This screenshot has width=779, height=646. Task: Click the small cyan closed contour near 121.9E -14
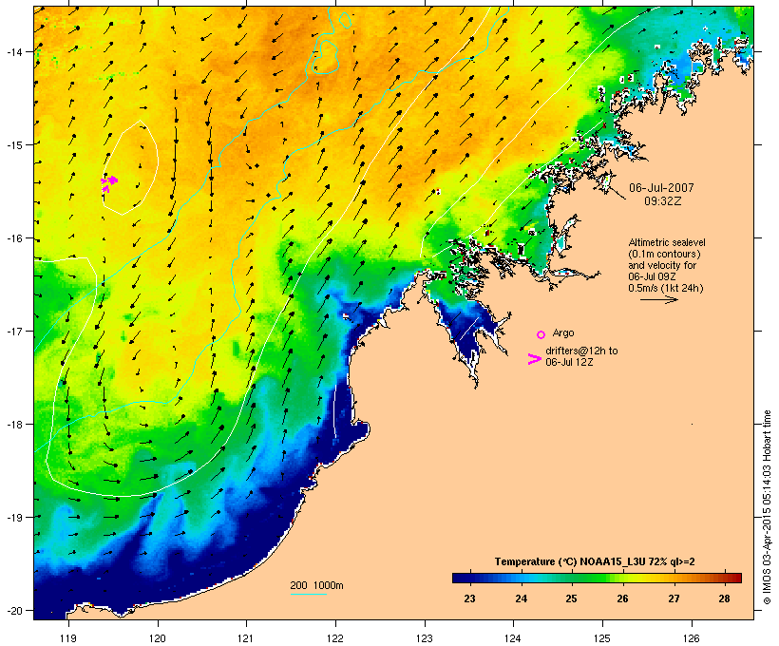[x=326, y=58]
